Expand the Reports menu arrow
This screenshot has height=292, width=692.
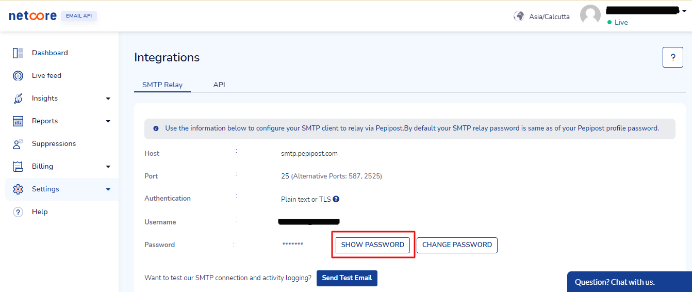click(108, 121)
